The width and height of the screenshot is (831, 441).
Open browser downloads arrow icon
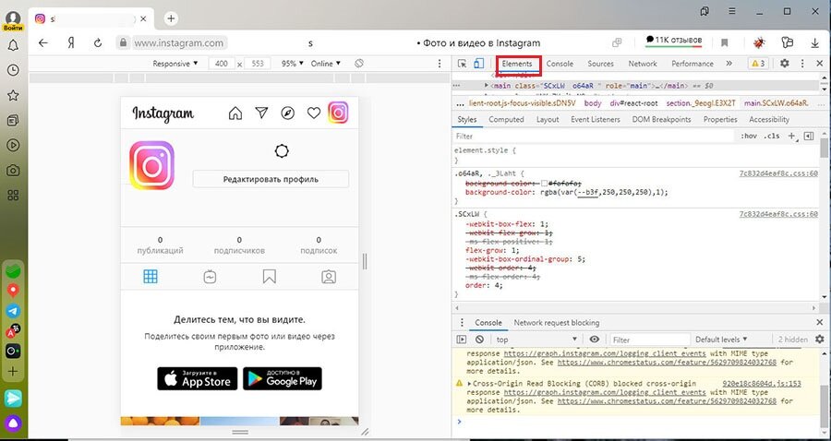tap(814, 42)
